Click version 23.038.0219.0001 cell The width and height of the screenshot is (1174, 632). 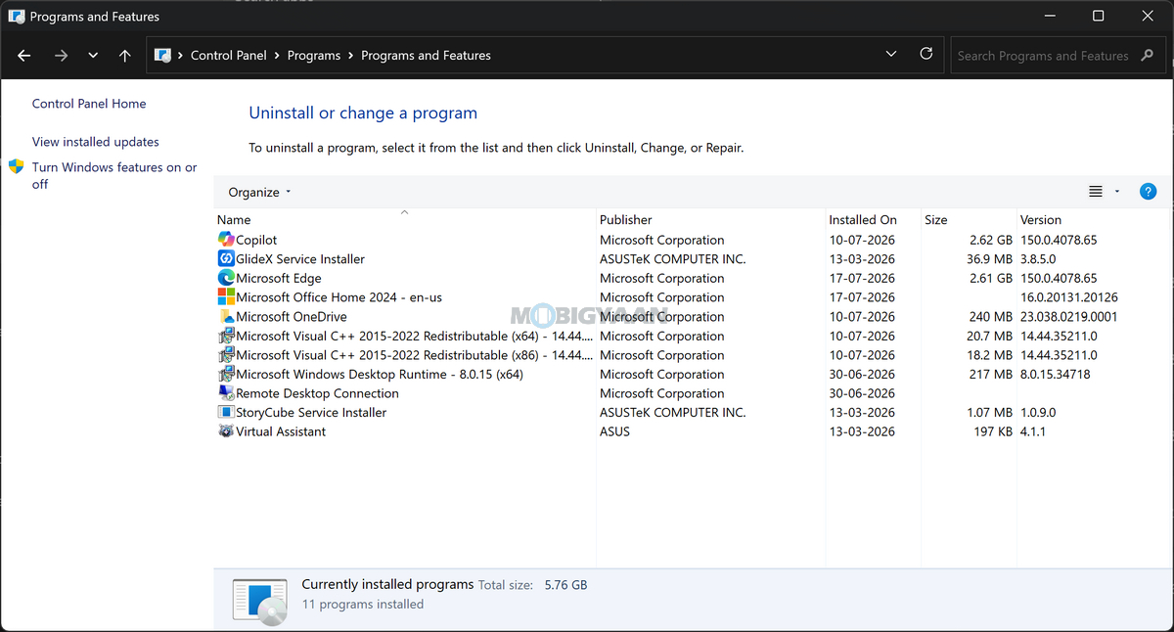point(1068,317)
